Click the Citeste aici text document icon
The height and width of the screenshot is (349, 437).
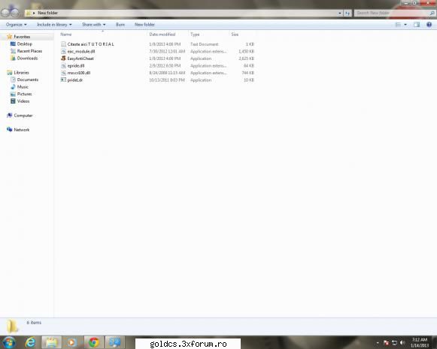tap(63, 44)
